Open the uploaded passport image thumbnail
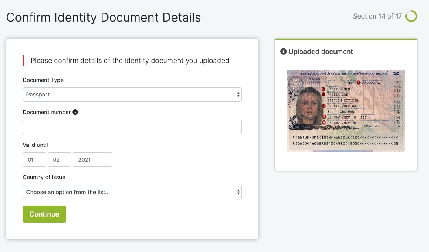 [346, 111]
